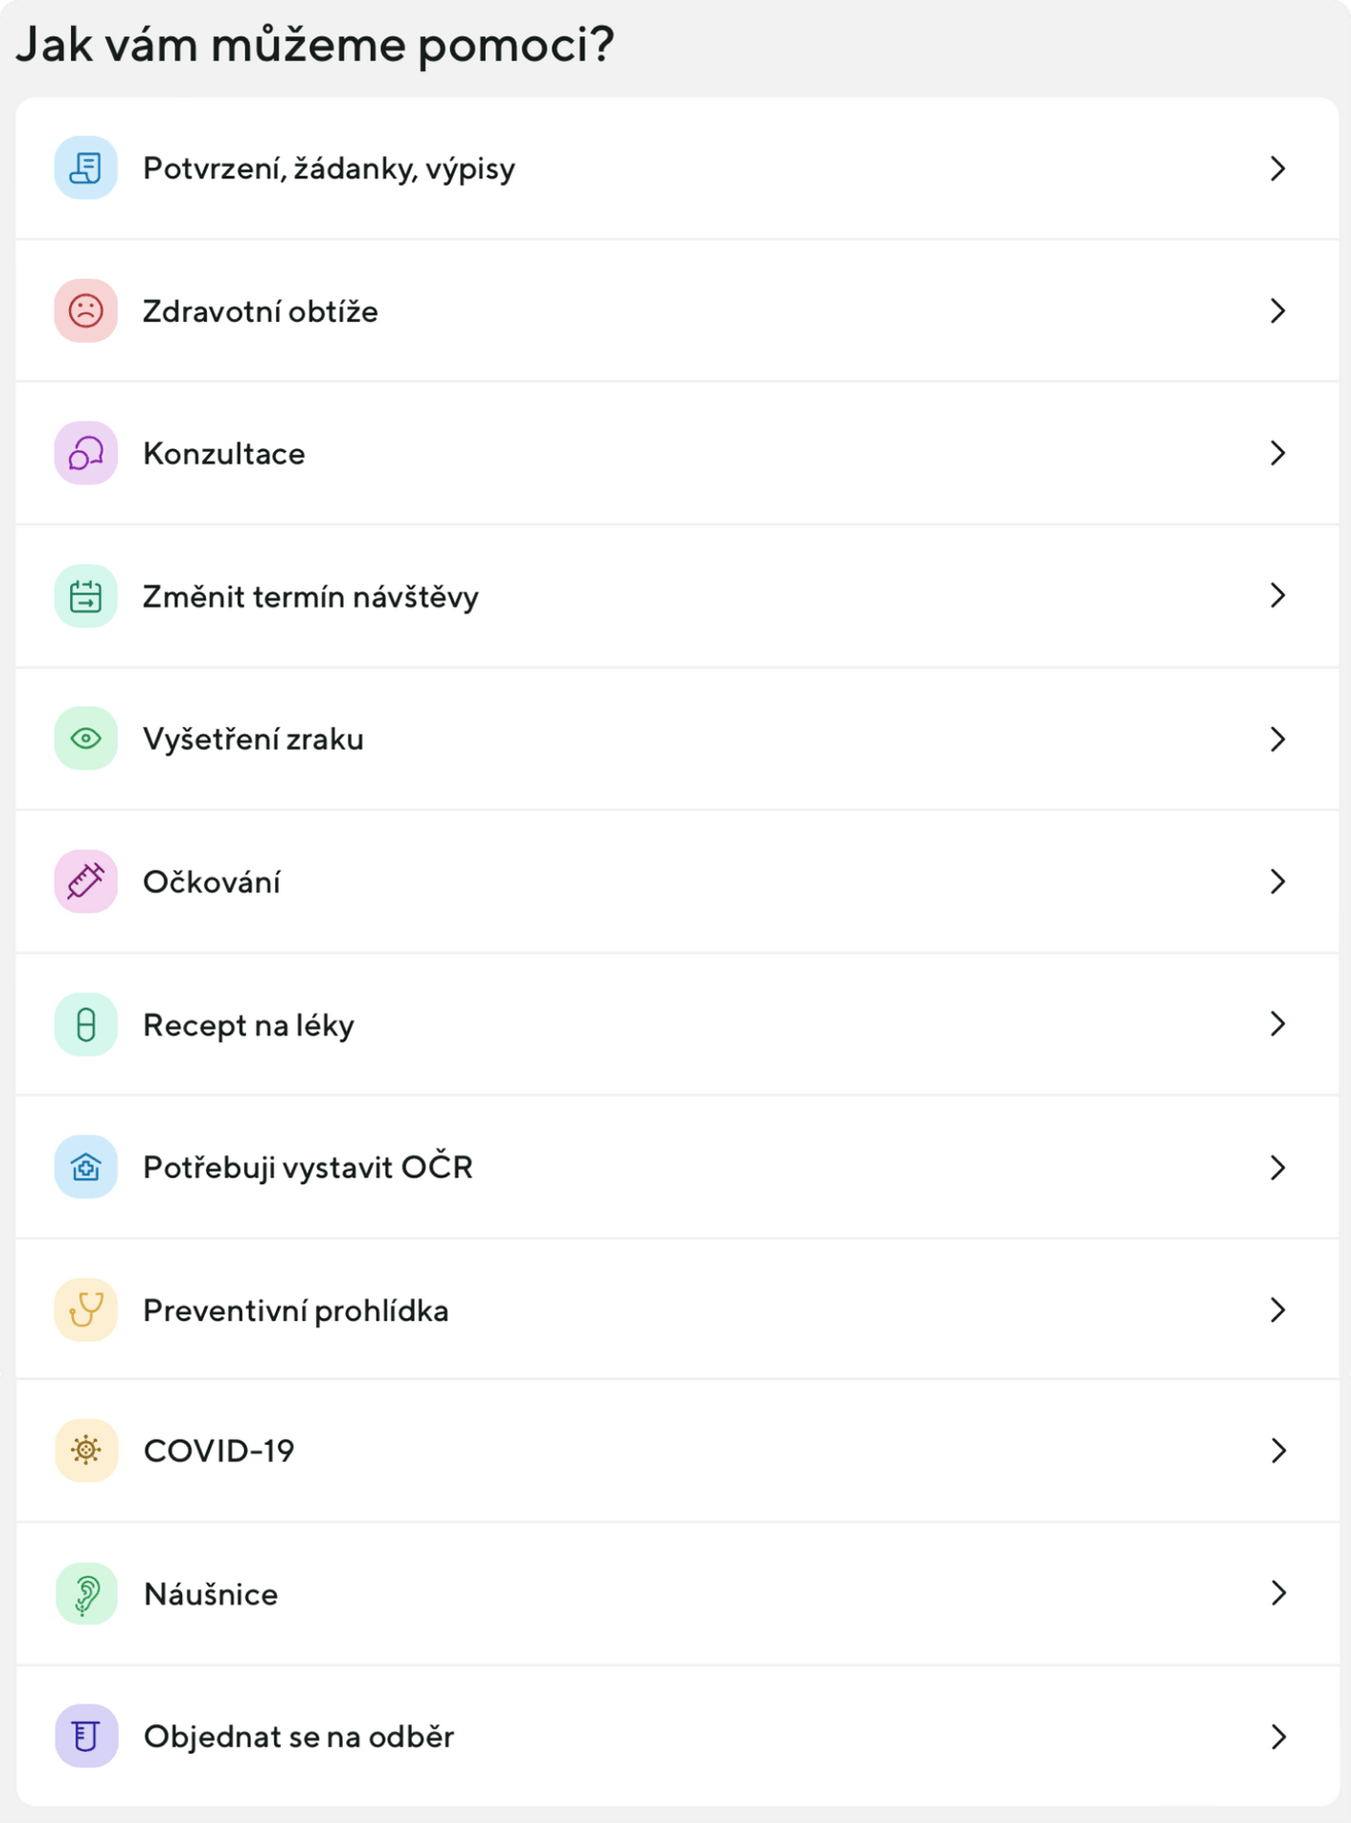This screenshot has width=1351, height=1823.
Task: Click the stethoscope Preventivní prohlídka icon
Action: click(x=86, y=1310)
